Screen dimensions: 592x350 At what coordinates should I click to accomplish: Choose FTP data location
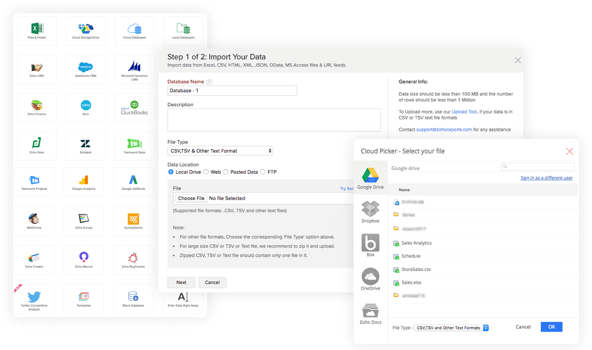[263, 172]
